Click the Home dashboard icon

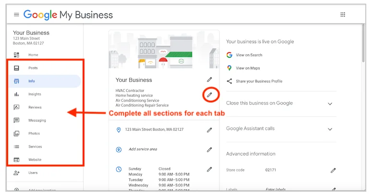(x=16, y=55)
